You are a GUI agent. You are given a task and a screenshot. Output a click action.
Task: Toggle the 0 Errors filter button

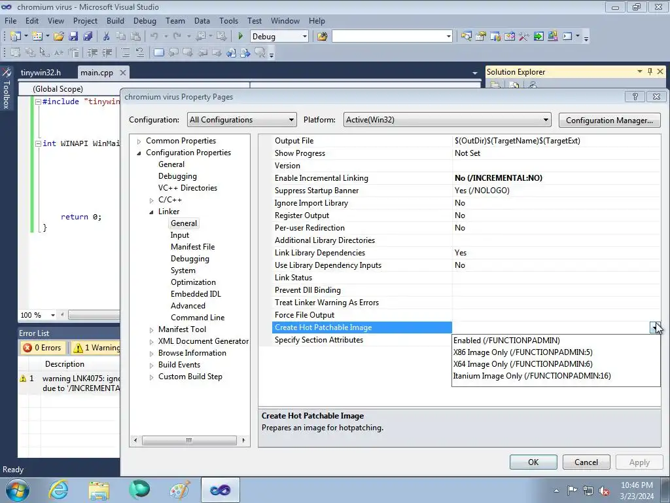(43, 348)
